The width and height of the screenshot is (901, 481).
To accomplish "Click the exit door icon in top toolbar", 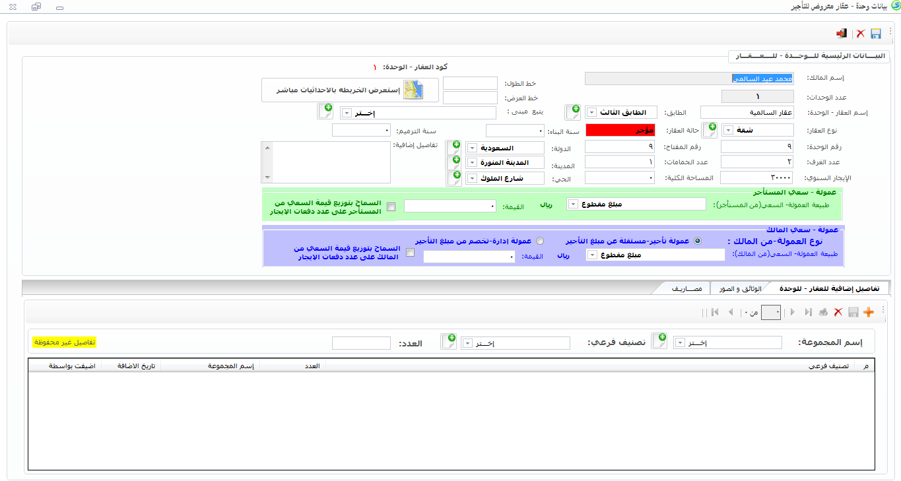I will pos(842,34).
